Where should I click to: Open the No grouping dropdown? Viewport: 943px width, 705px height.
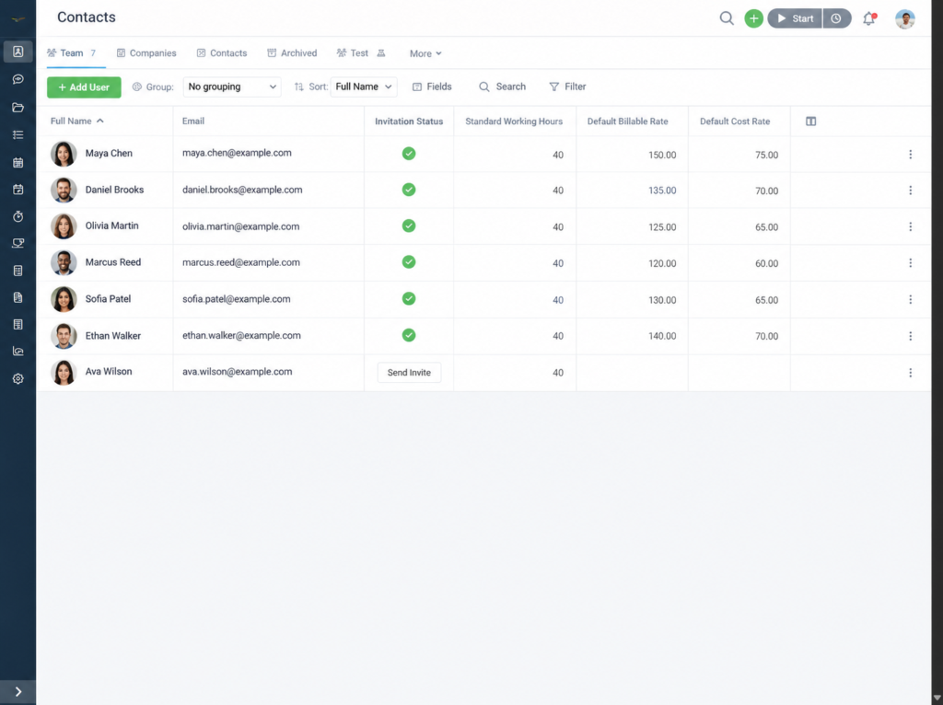(x=231, y=87)
